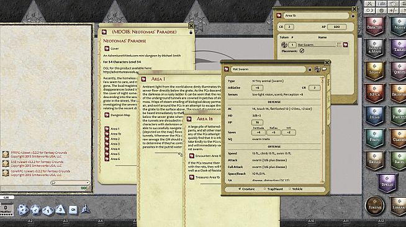Screen dimensions: 406x227
Task: Open the Area 3 story link
Action: click(x=107, y=144)
